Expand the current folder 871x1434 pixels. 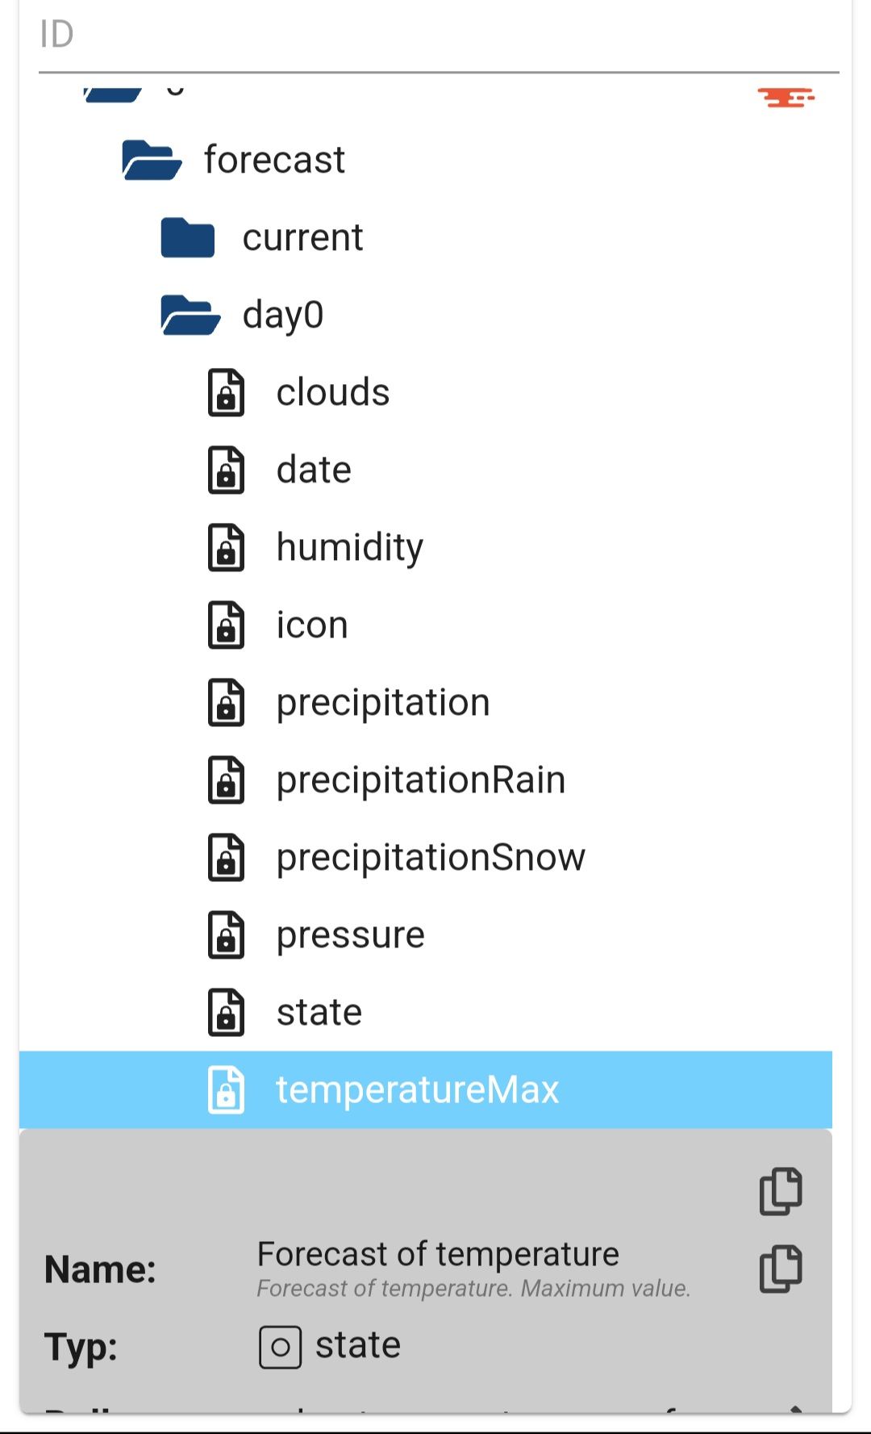[x=187, y=238]
